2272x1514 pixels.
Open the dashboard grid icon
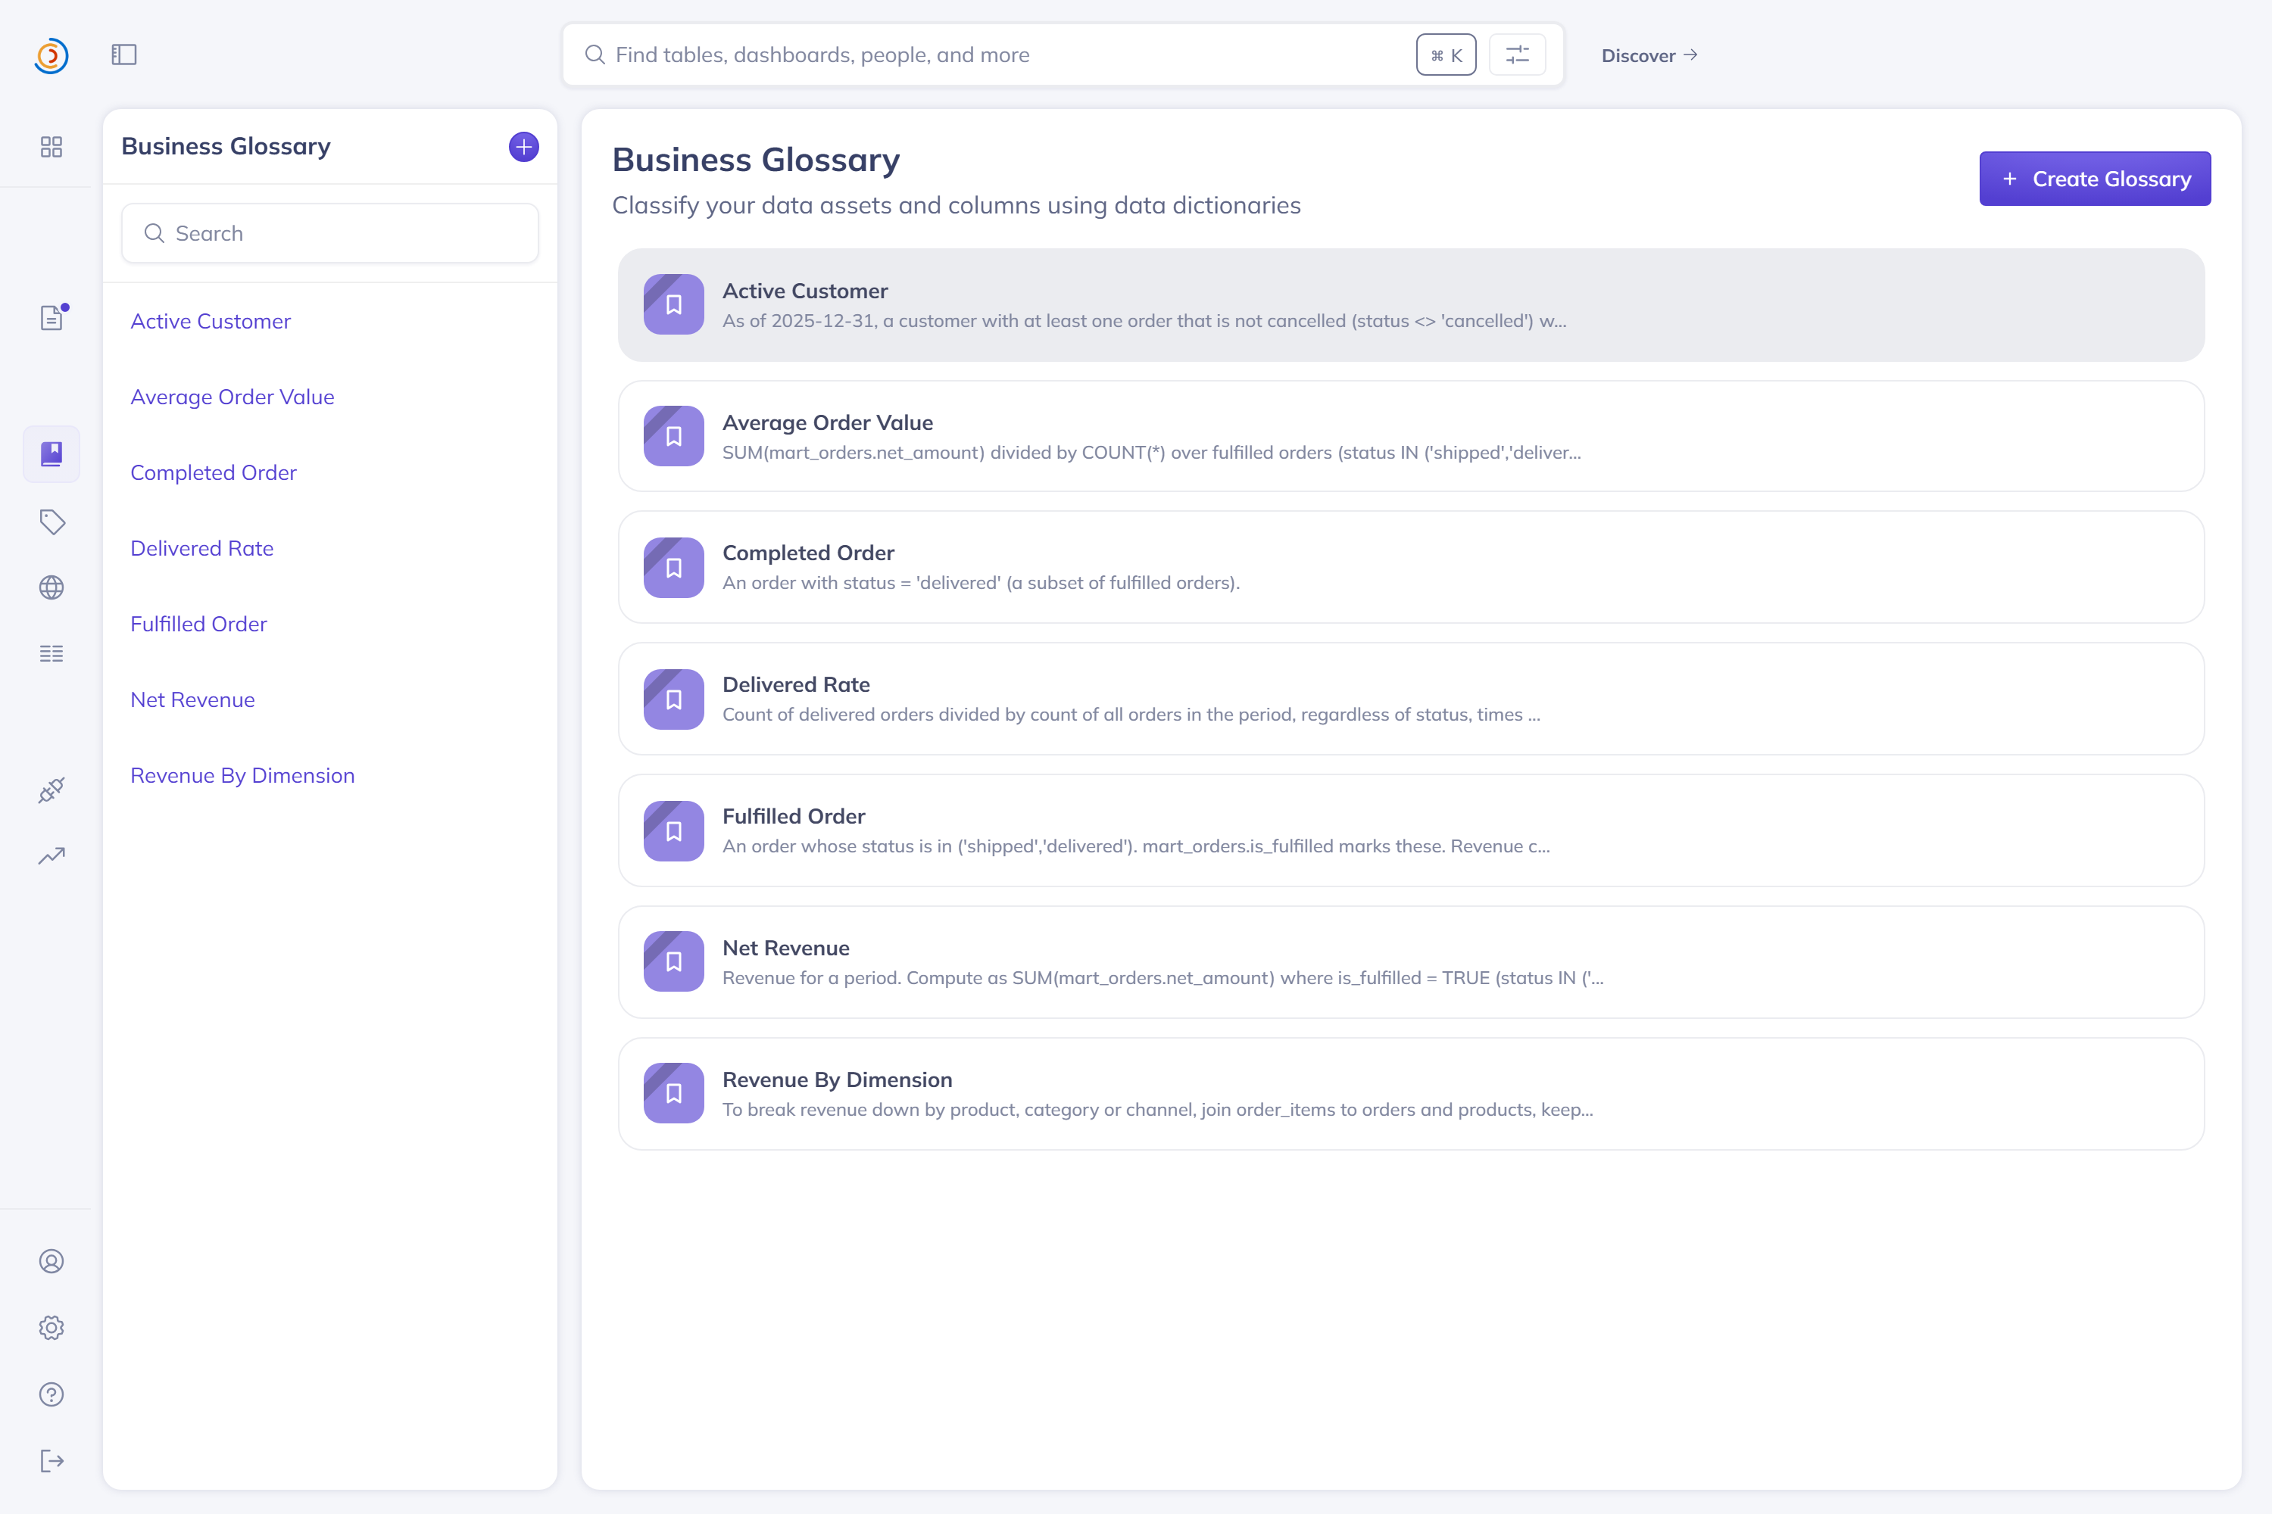click(x=51, y=147)
